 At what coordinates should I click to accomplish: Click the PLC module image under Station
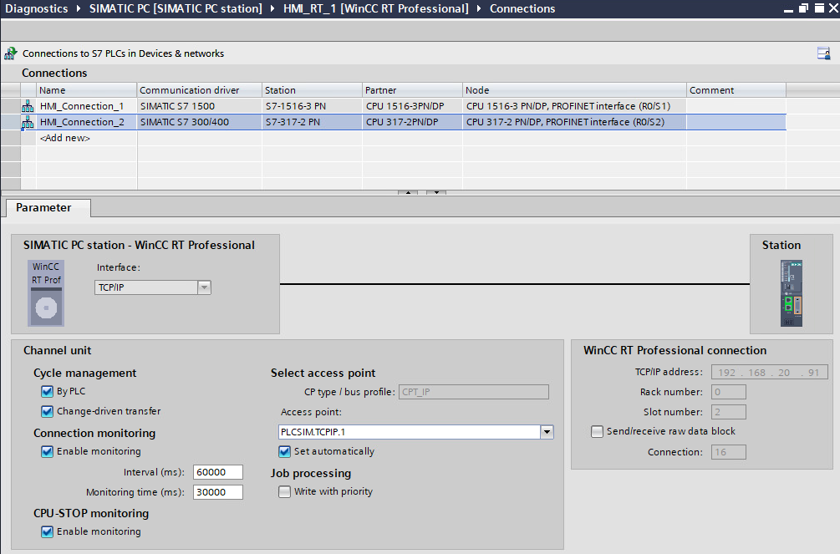click(792, 293)
